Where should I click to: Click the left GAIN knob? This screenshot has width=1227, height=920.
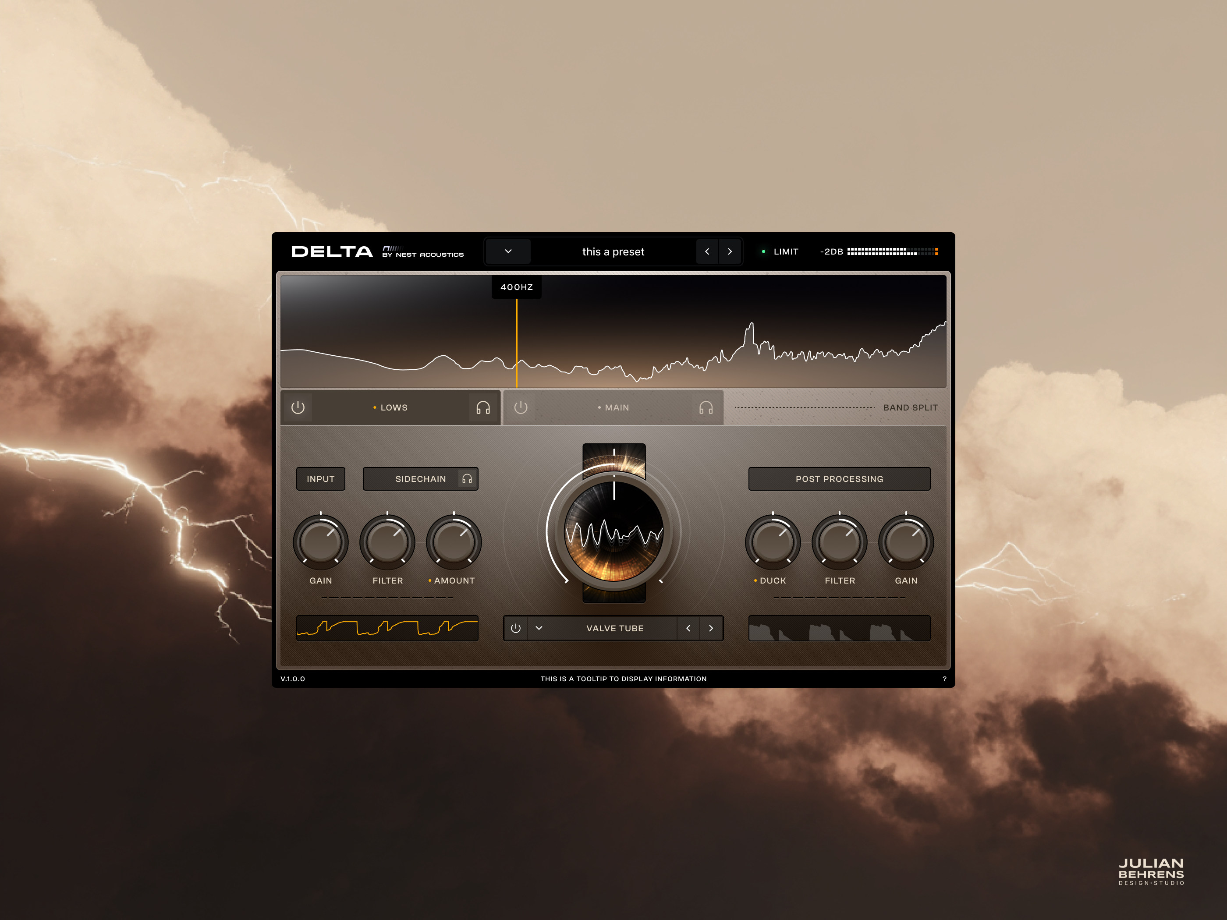[x=321, y=542]
